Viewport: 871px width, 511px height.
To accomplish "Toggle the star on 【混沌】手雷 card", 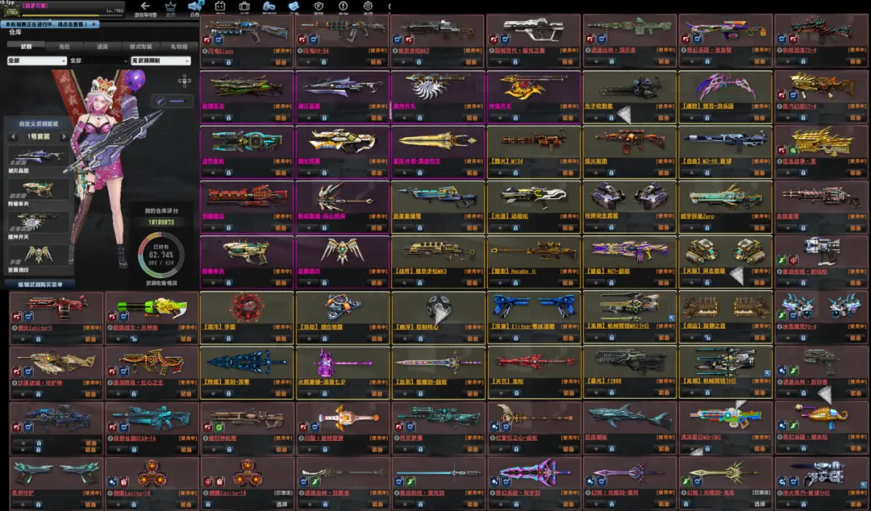I will 213,339.
